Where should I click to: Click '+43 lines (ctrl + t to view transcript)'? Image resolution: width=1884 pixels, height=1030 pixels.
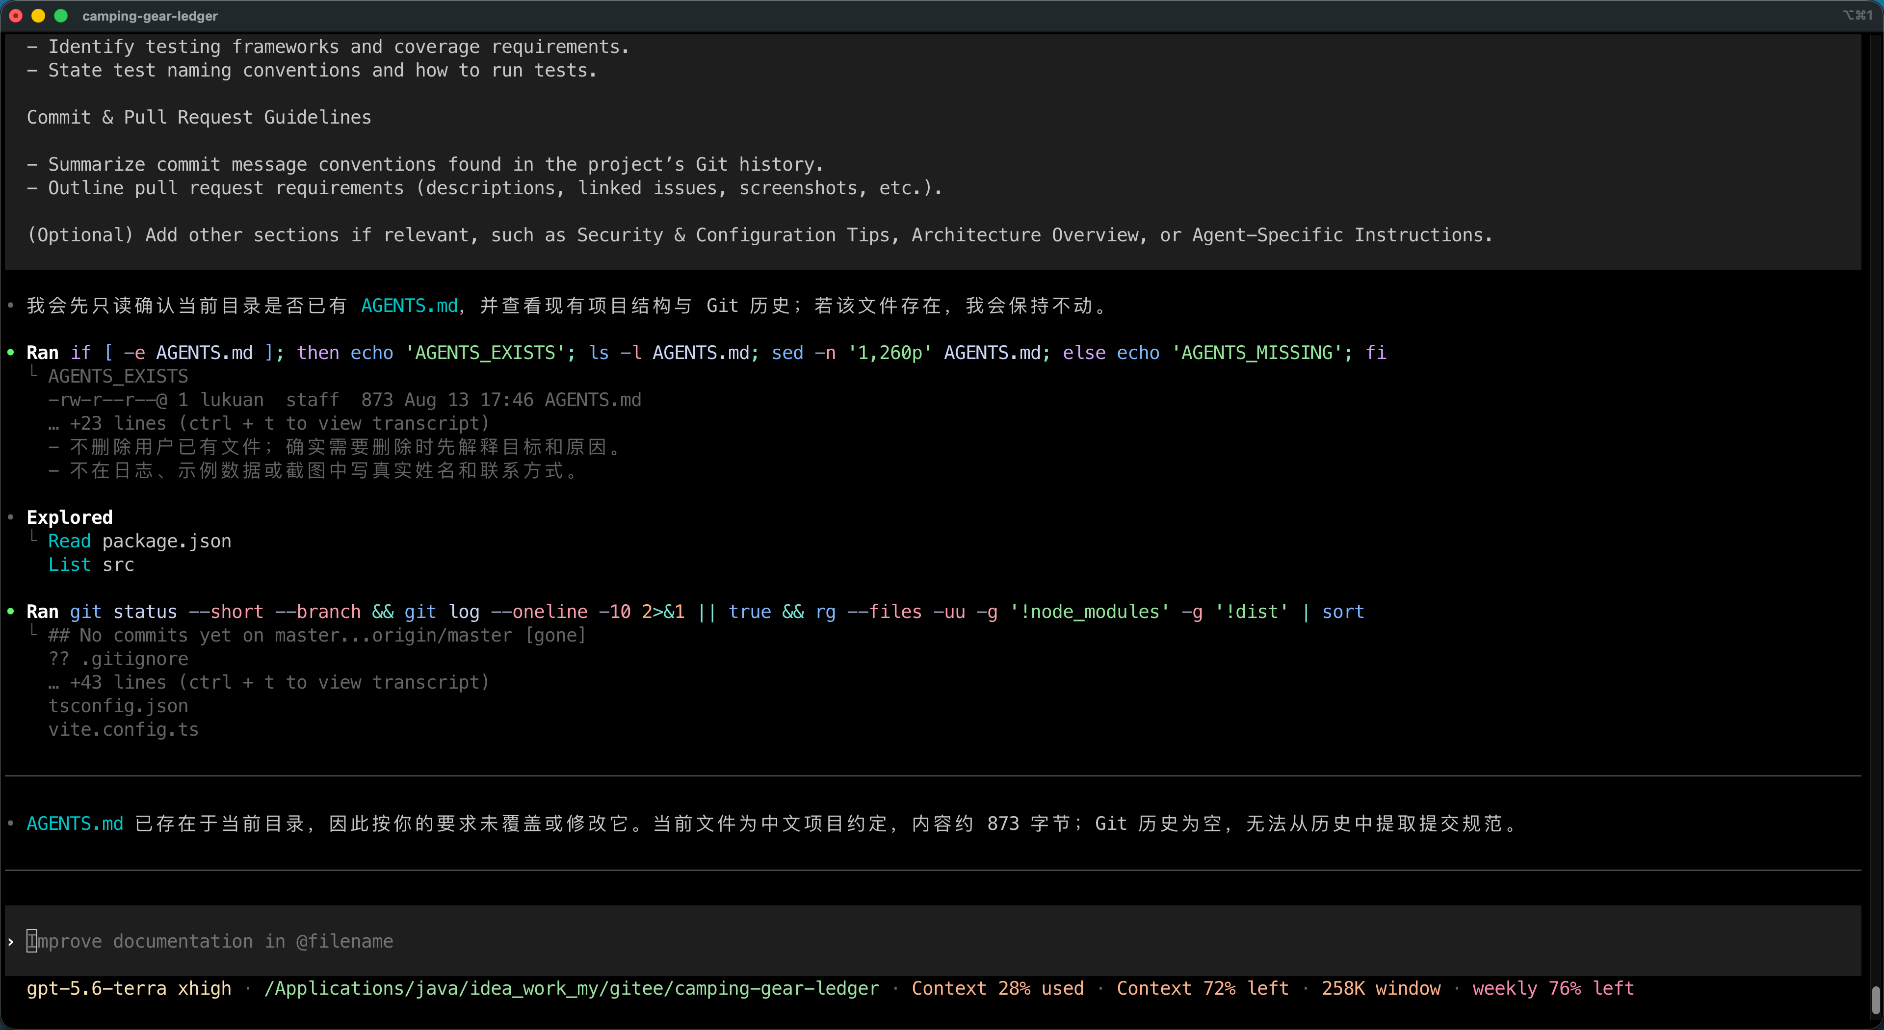269,682
